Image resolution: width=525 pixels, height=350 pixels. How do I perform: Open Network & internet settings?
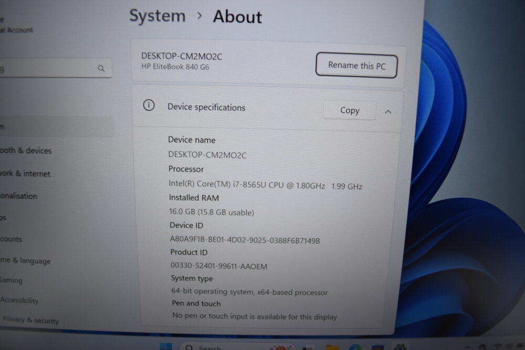click(x=25, y=173)
